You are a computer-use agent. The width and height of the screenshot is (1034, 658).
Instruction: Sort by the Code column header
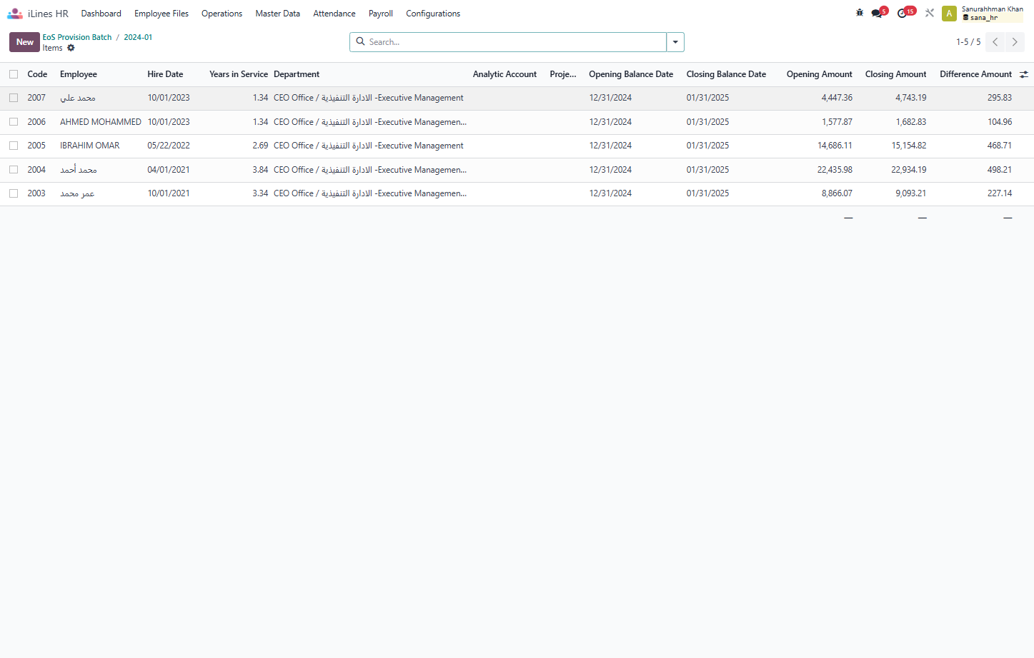(37, 74)
